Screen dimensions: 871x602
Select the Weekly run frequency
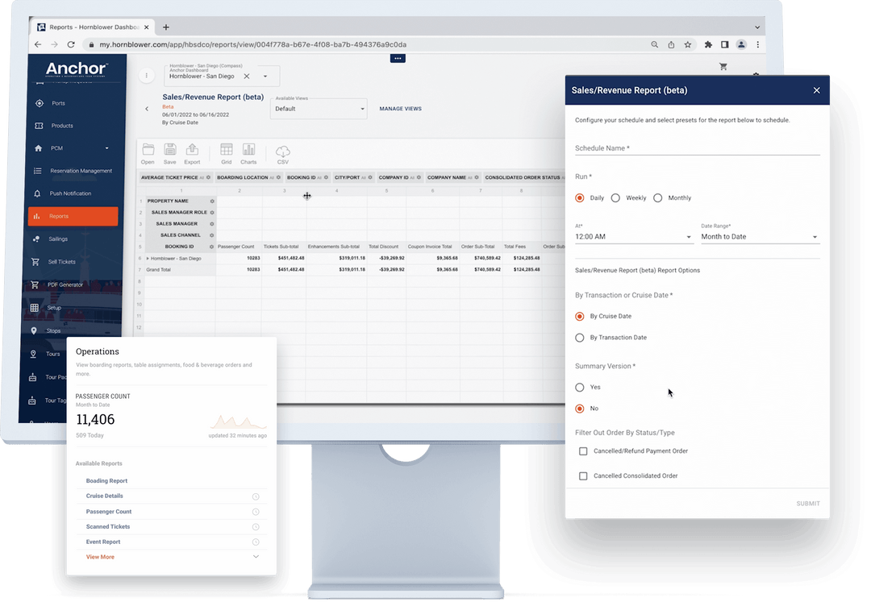[x=616, y=197]
